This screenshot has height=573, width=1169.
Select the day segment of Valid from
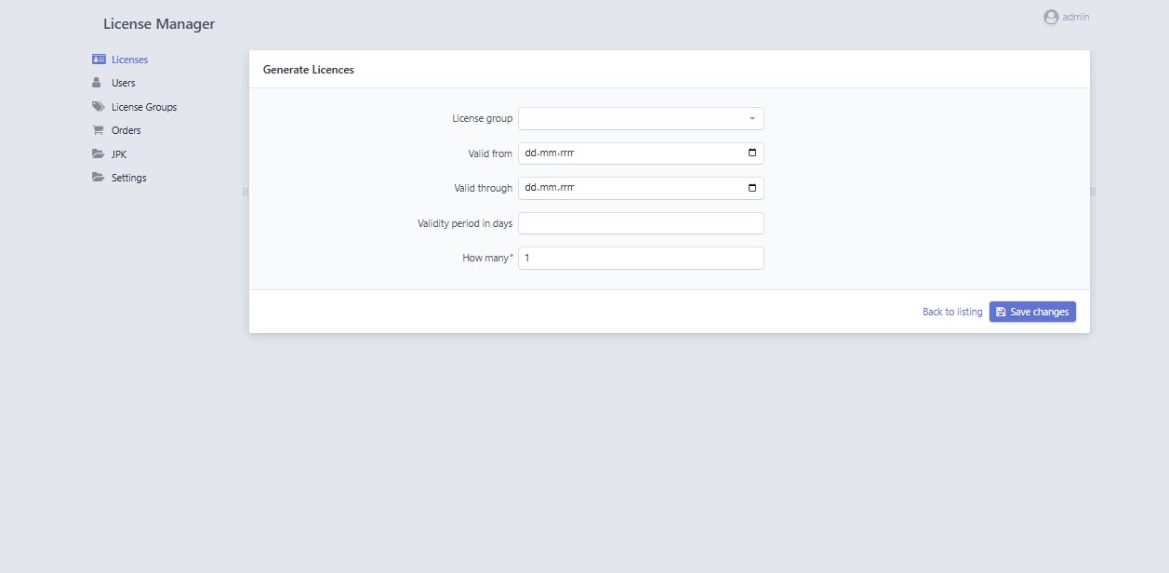tap(531, 153)
